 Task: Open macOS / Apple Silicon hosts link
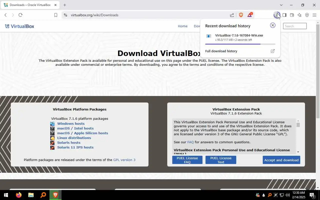pyautogui.click(x=82, y=133)
